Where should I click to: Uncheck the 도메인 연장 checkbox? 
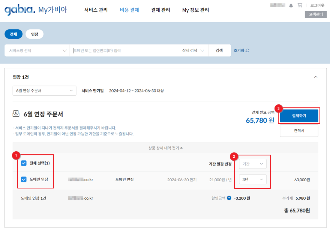[24, 179]
